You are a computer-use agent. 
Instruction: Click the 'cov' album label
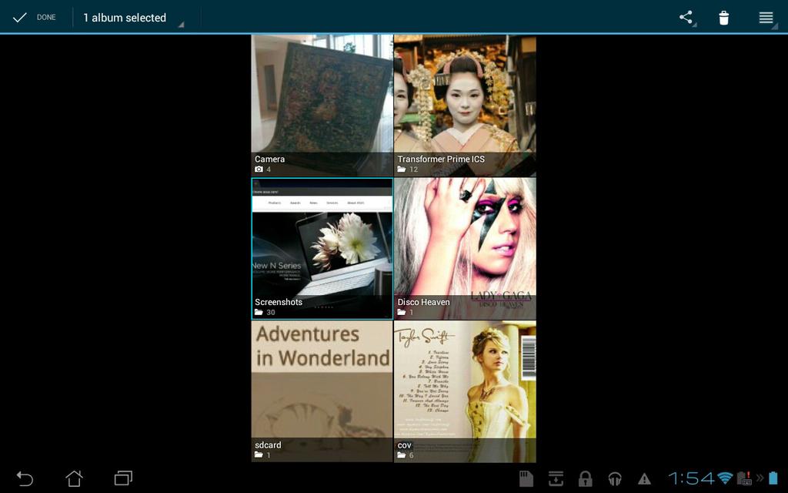[405, 445]
